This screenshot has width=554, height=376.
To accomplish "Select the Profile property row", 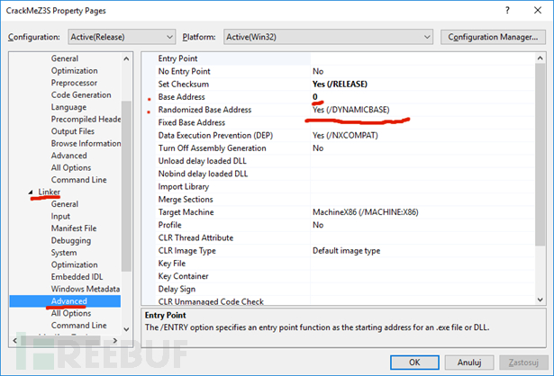I will pos(345,225).
